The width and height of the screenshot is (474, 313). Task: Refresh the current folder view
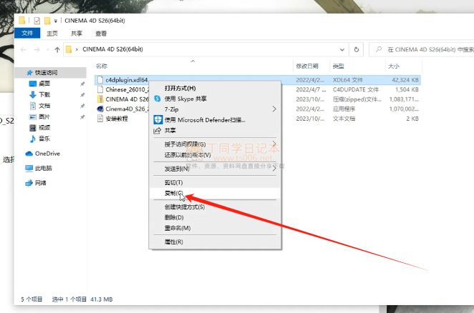[x=357, y=49]
